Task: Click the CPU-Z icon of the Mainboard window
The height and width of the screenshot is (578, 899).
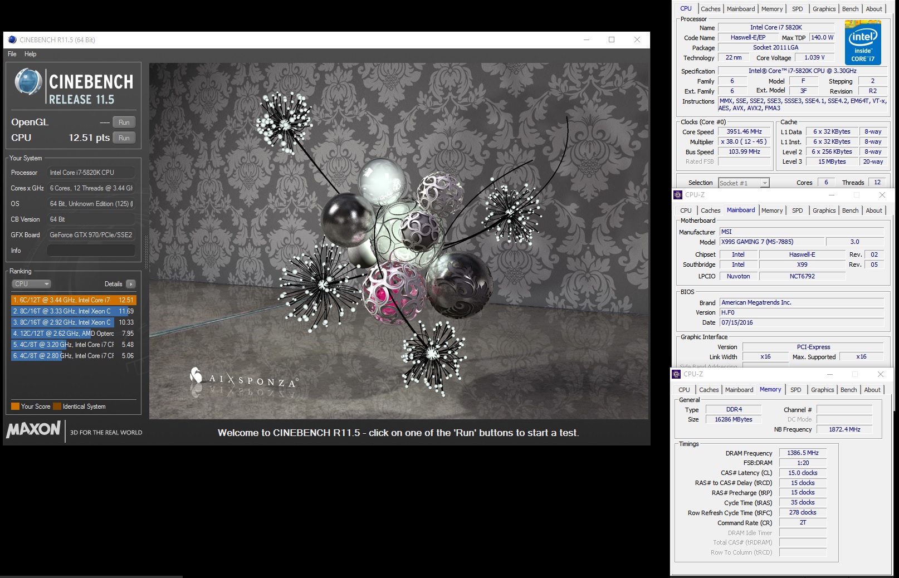Action: coord(678,195)
